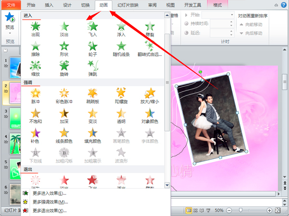Switch to the 开发工具 tab
Viewport: 289px width, 216px height.
click(193, 5)
